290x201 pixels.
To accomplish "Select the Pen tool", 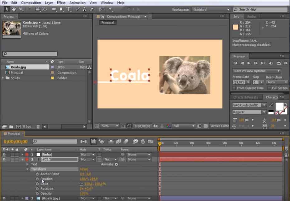I will (x=61, y=9).
